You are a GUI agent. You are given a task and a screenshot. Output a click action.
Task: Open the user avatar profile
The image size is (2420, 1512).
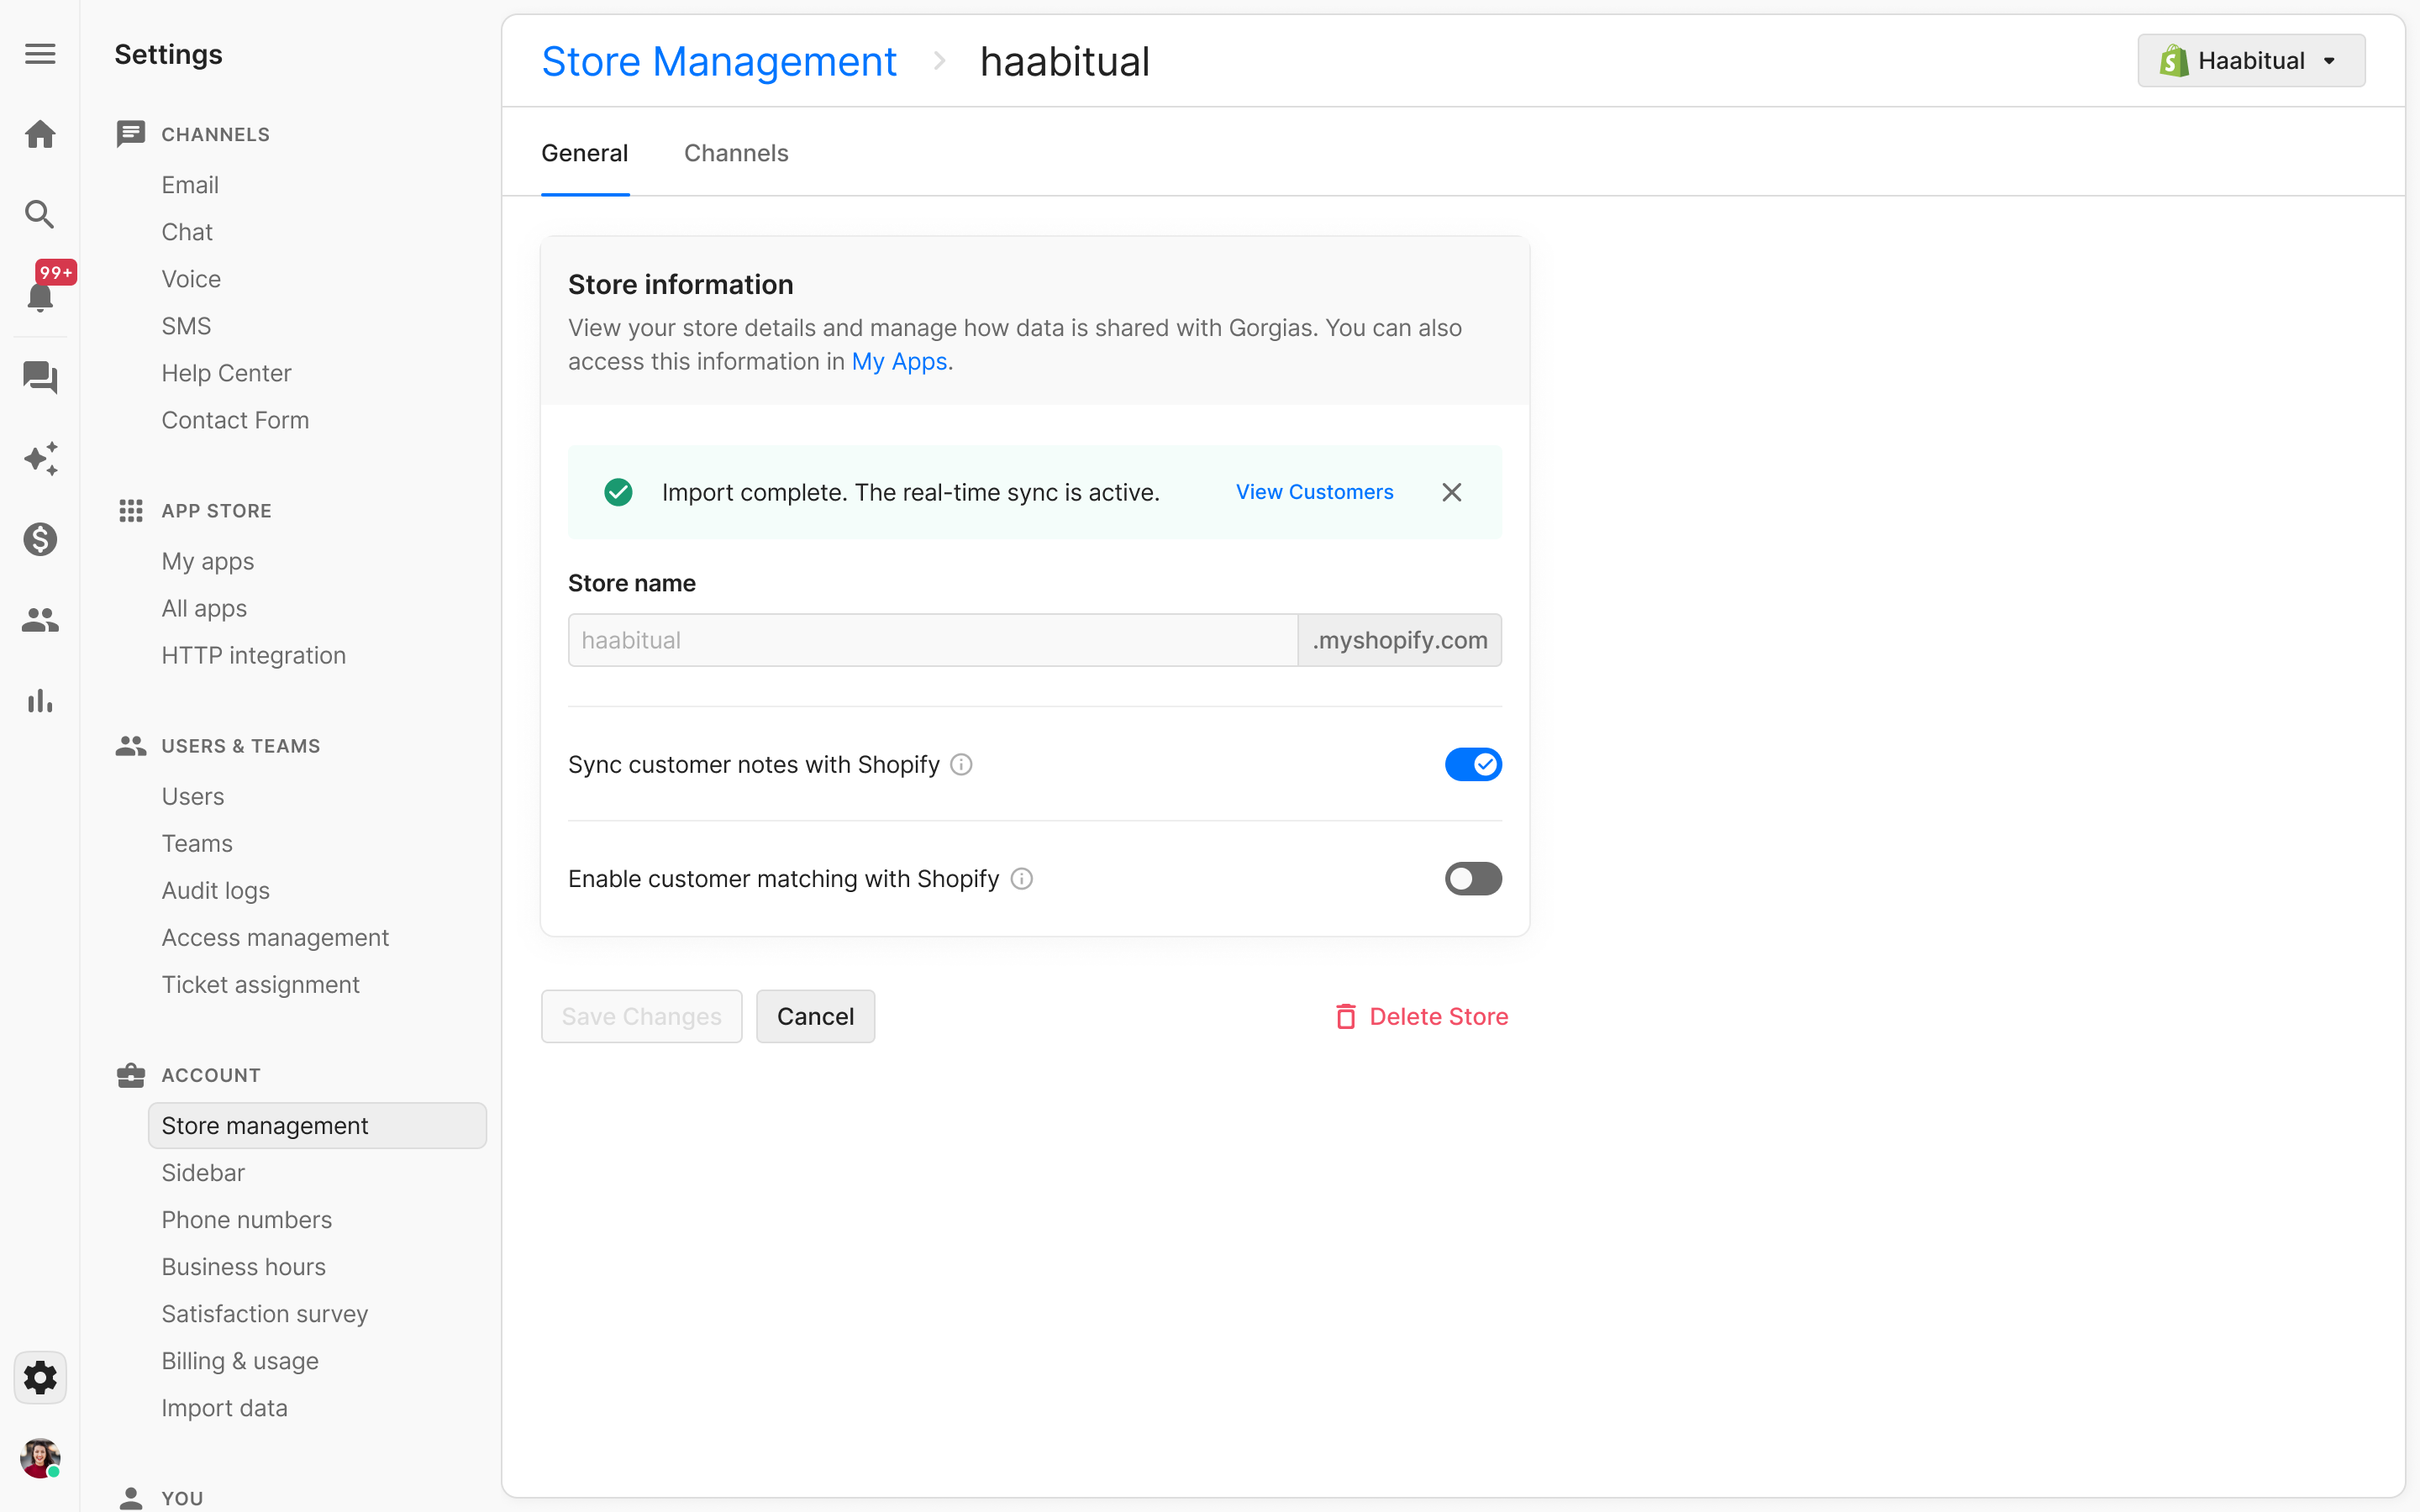[40, 1457]
